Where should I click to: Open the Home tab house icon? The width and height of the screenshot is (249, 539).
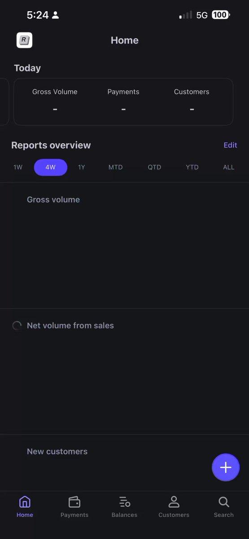[x=25, y=502]
